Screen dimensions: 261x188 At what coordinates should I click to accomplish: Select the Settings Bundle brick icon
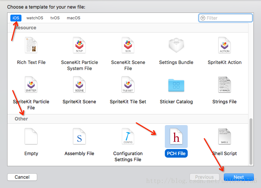pos(176,45)
